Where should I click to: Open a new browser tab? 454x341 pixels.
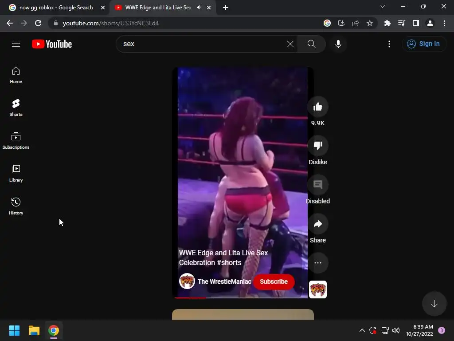(x=226, y=8)
